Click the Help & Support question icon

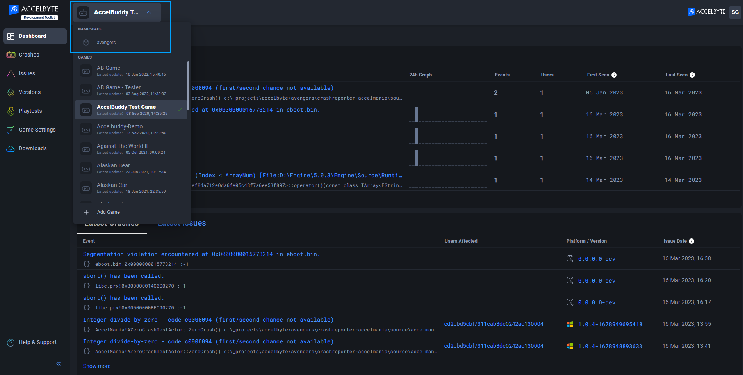(11, 343)
